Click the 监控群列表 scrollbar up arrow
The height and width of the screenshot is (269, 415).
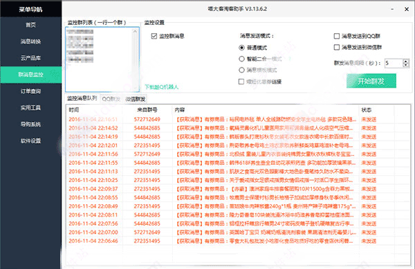[x=136, y=31]
